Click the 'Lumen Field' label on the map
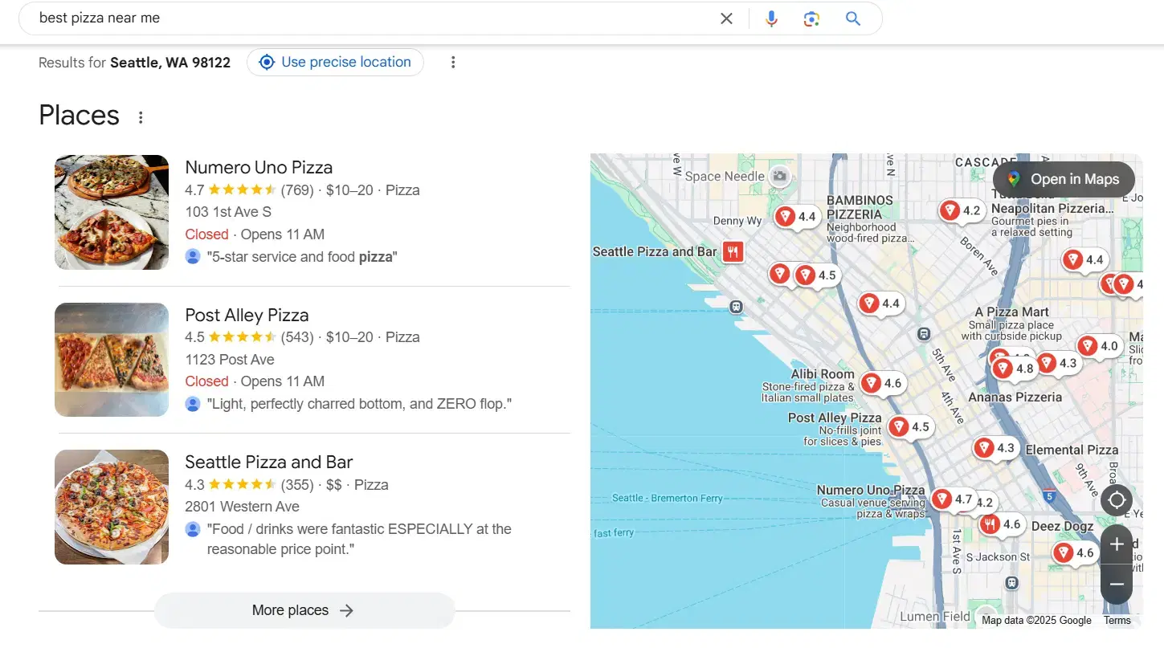This screenshot has height=648, width=1164. coord(935,617)
